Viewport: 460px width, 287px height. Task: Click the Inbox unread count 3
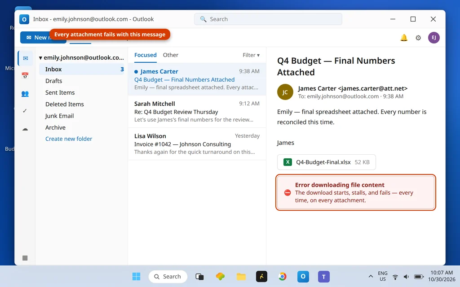point(122,70)
